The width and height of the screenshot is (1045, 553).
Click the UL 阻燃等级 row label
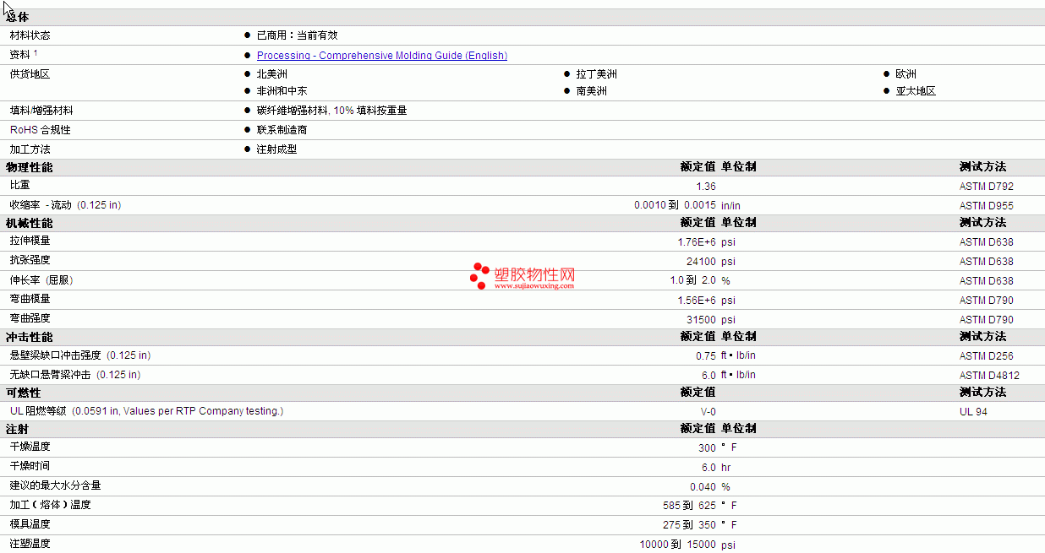tap(146, 411)
